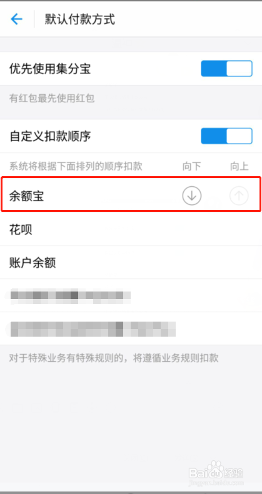Screen dimensions: 262x494
Task: Click the jingyan.baidu.com watermark URL
Action: tap(218, 482)
